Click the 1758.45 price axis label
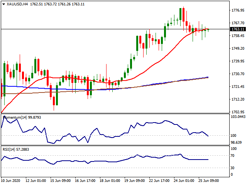This screenshot has width=247, height=185. point(238,36)
